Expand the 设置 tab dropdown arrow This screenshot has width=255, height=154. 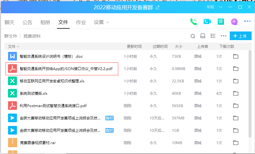[x=107, y=22]
